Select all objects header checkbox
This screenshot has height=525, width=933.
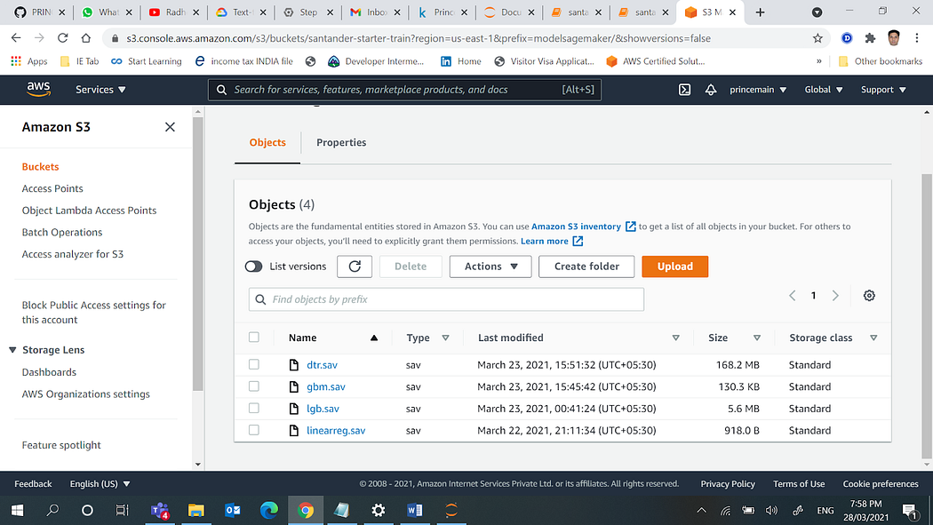254,337
